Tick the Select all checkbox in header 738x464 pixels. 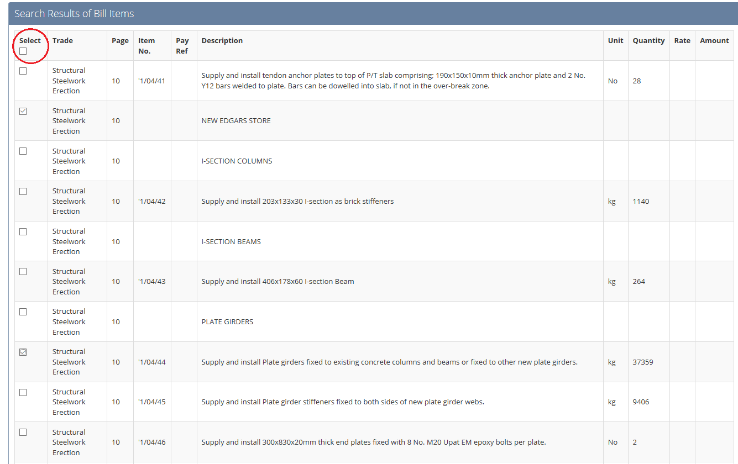[23, 51]
